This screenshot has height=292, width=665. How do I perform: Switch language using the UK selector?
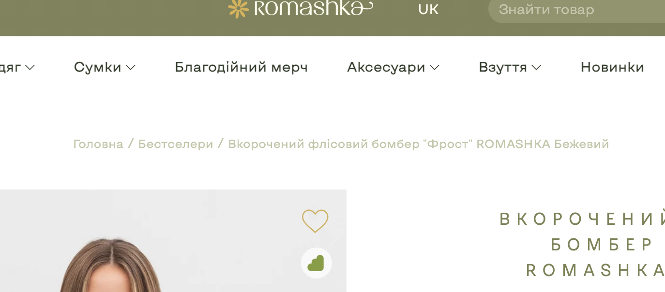[428, 9]
